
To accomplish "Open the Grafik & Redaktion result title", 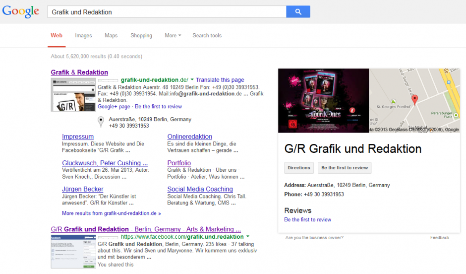I will tap(79, 72).
